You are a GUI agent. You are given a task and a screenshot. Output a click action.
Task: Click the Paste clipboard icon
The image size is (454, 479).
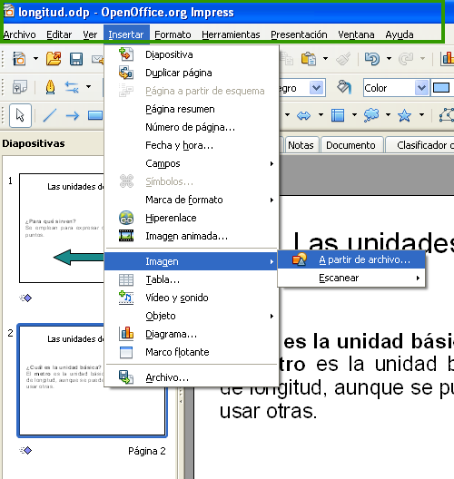[309, 58]
